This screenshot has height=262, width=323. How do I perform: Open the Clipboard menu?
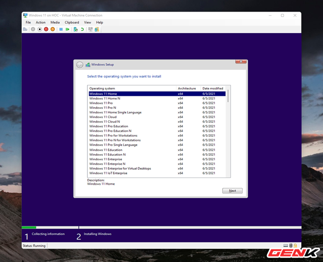pyautogui.click(x=72, y=22)
